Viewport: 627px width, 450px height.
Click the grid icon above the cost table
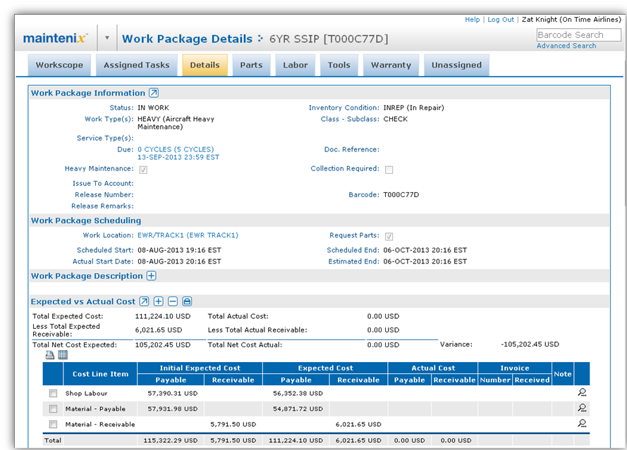point(62,355)
